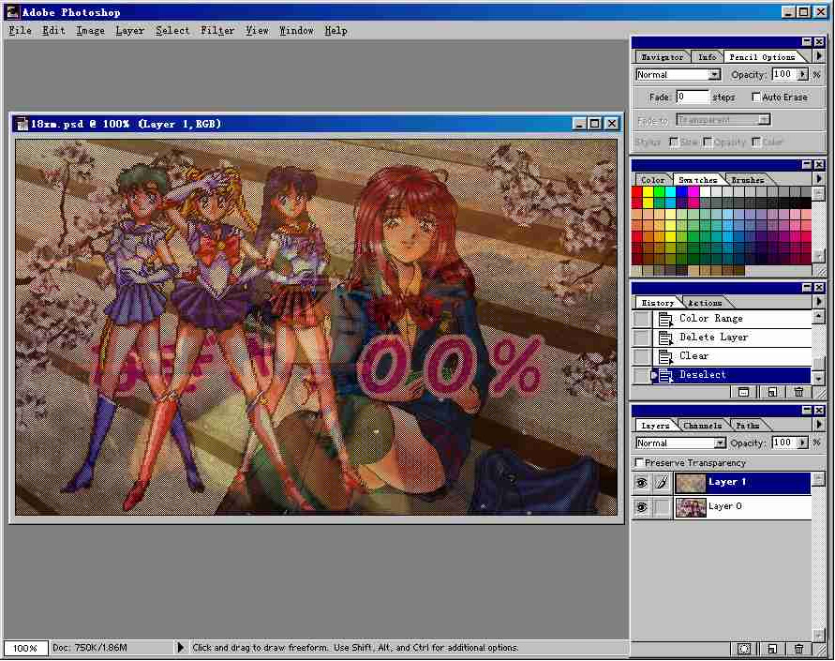
Task: Click the Deselect history state icon
Action: [x=664, y=375]
